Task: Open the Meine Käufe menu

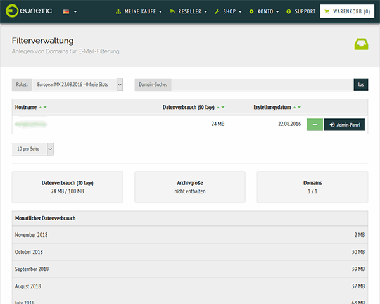Action: pos(139,11)
